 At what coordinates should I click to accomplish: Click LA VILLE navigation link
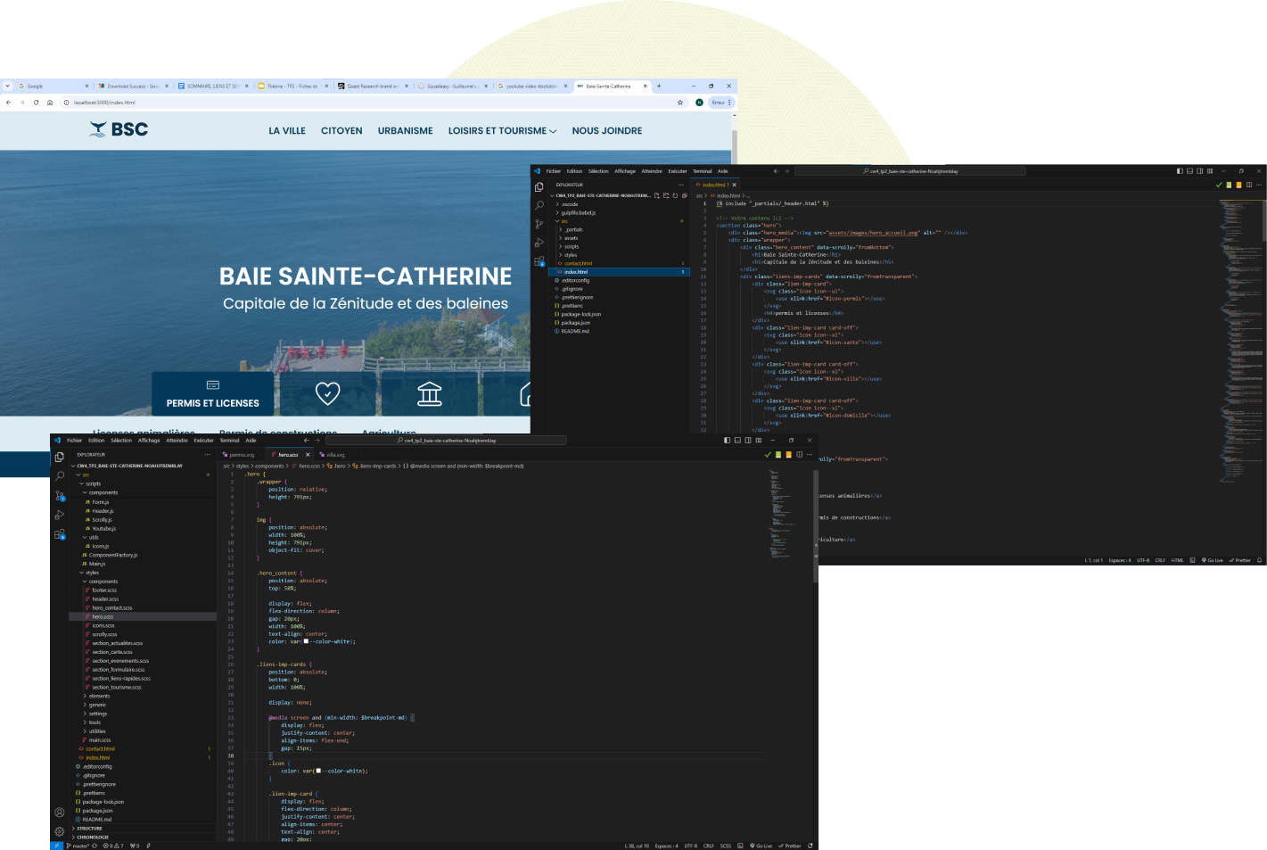pyautogui.click(x=287, y=131)
